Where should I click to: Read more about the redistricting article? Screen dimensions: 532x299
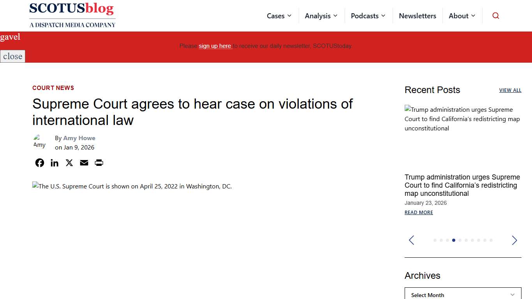(x=419, y=212)
